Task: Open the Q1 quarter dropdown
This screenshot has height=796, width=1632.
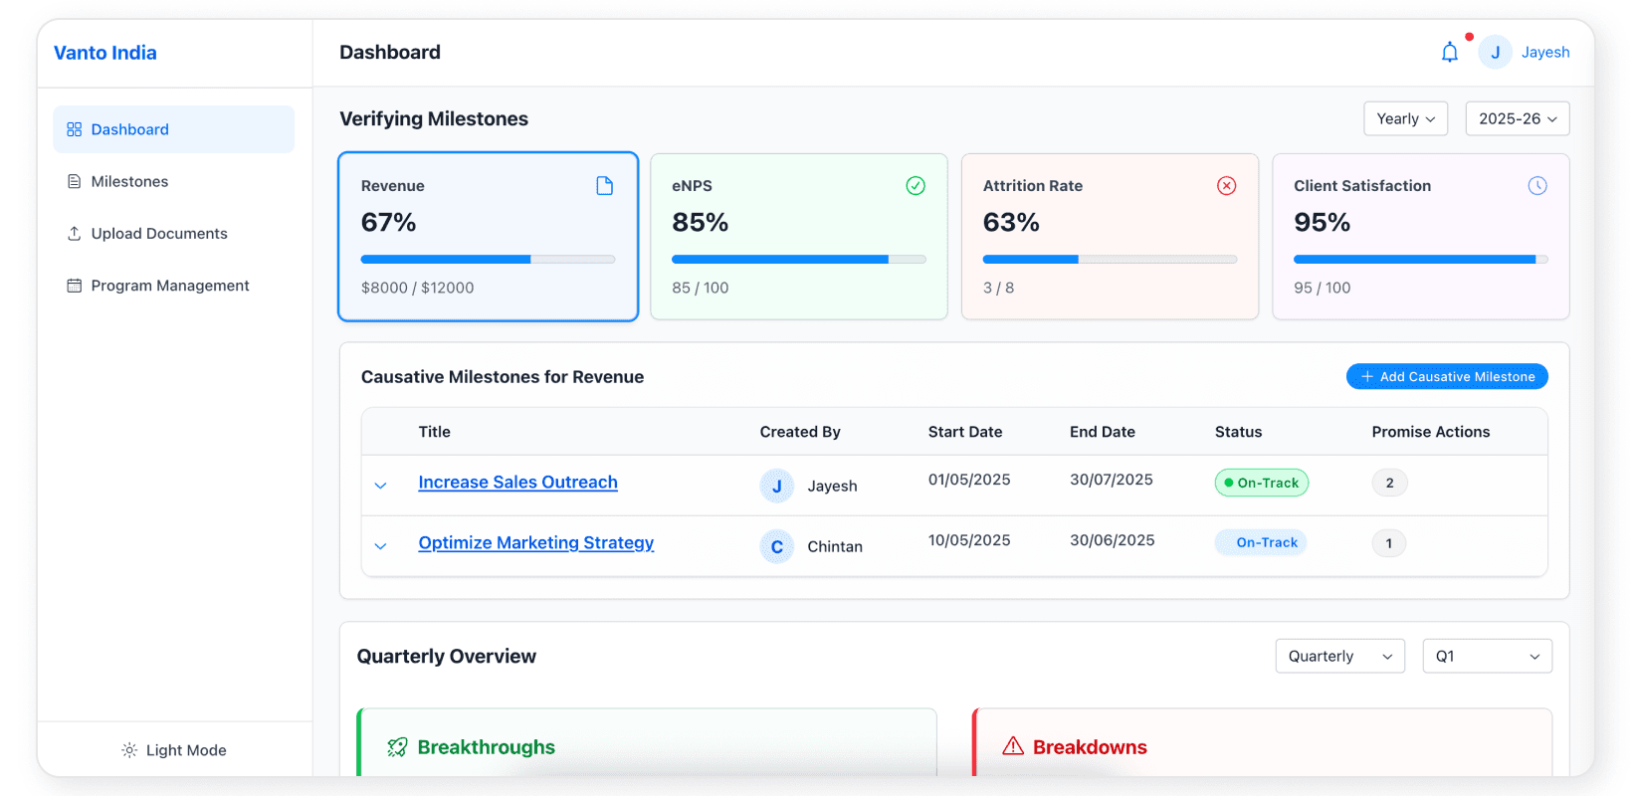Action: [1488, 656]
